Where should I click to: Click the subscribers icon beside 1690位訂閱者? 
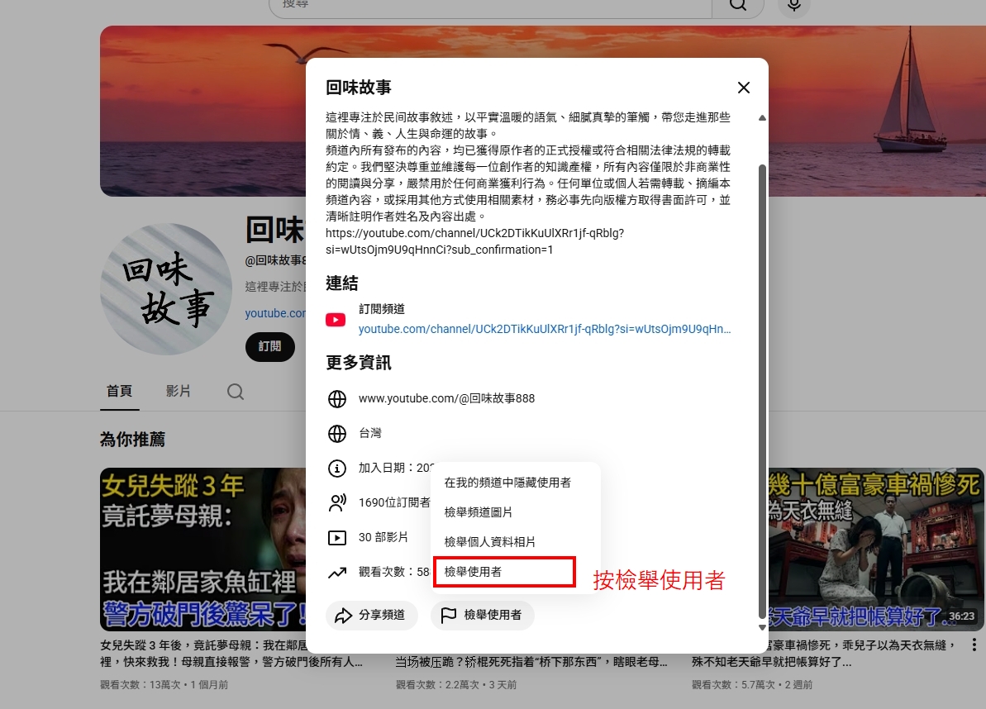(337, 502)
